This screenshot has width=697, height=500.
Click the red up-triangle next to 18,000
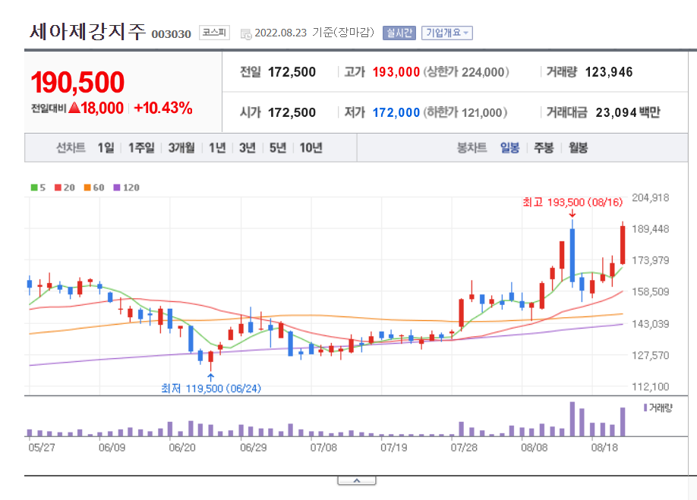coord(74,107)
